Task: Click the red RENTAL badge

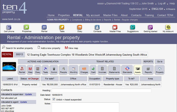Action: [x=7, y=54]
